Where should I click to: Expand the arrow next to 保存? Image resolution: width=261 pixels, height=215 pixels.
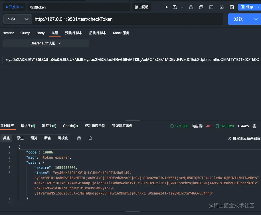259,7
